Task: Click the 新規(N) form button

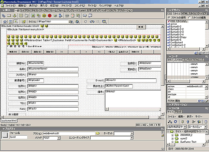Action: pyautogui.click(x=13, y=52)
